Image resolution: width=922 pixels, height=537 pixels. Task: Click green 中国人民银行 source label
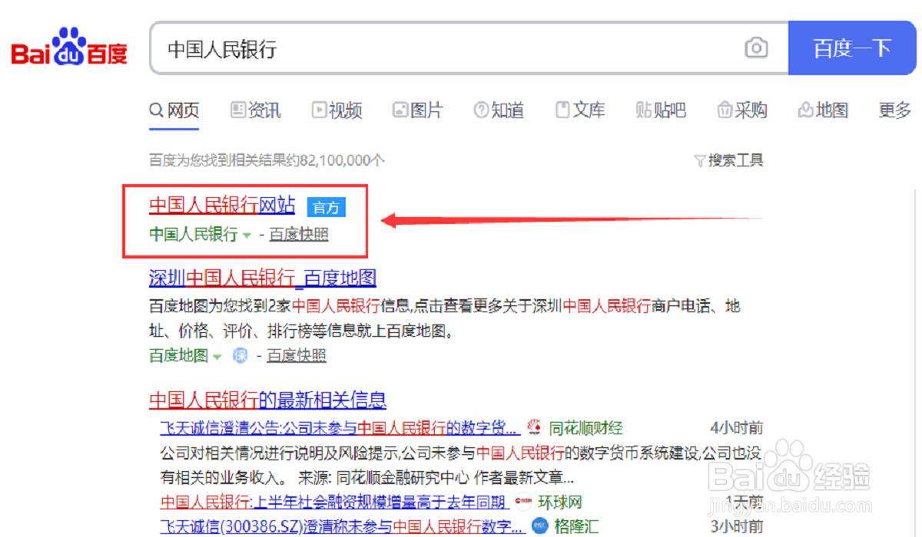[x=194, y=235]
